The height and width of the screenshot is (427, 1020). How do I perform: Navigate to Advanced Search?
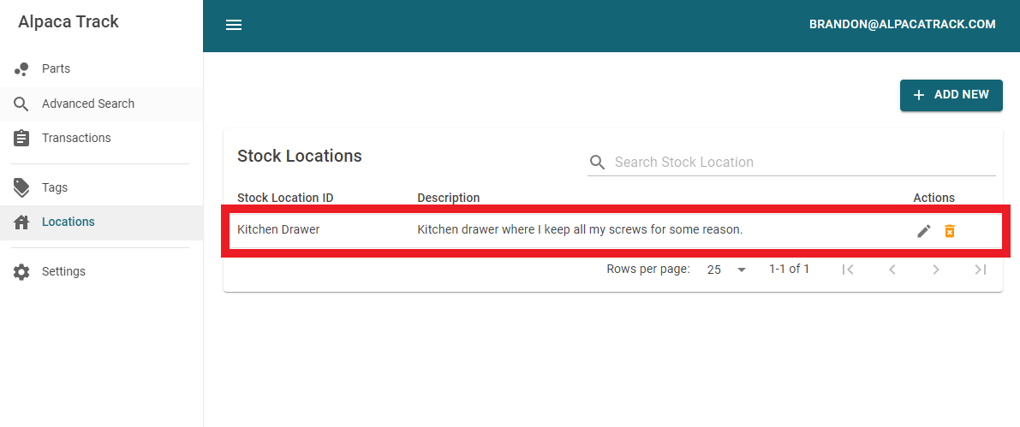[87, 104]
